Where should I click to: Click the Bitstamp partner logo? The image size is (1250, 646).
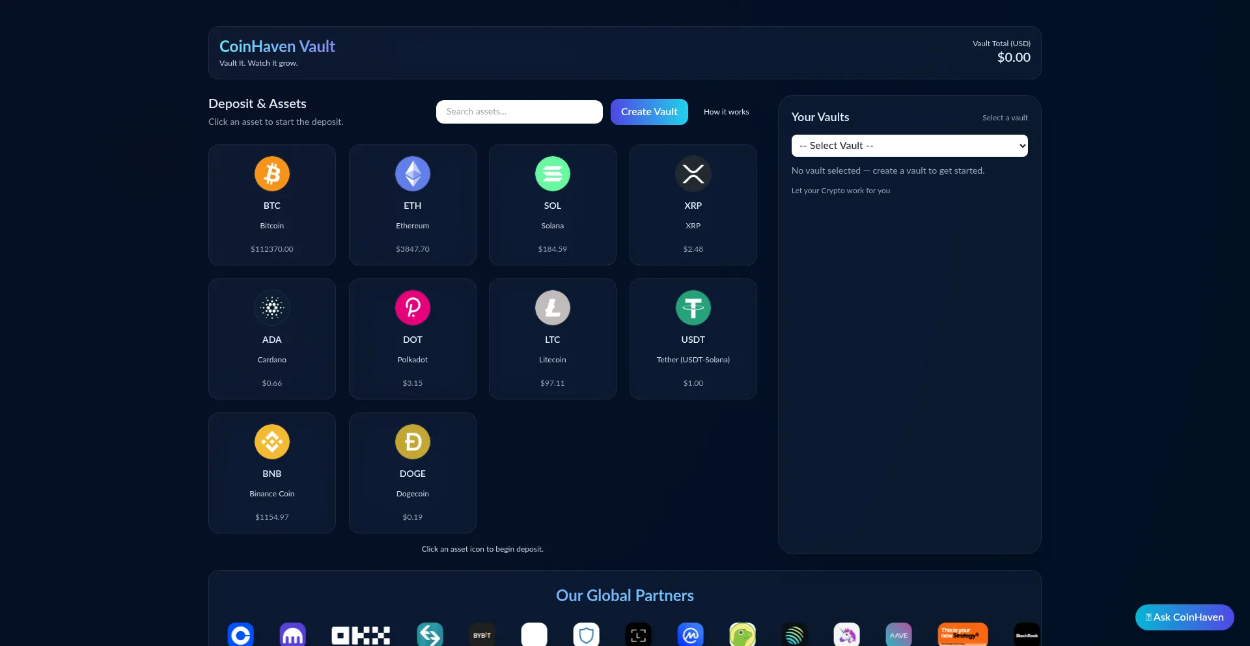[x=430, y=635]
